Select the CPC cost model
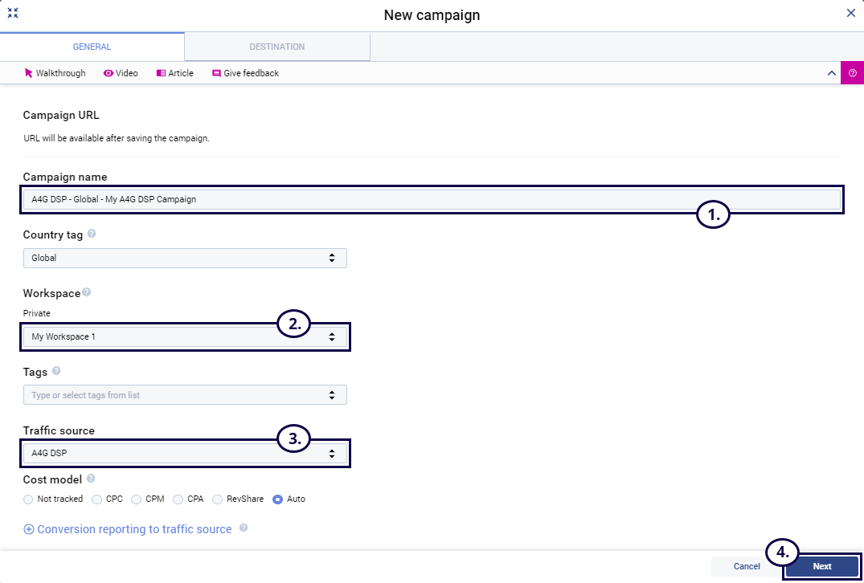Screen dimensions: 864x583 pos(97,499)
